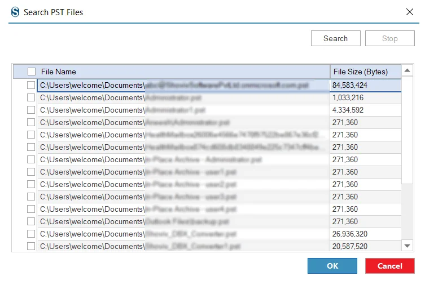This screenshot has height=285, width=425.
Task: Click the file path in the 20,587,520 row
Action: pyautogui.click(x=183, y=246)
